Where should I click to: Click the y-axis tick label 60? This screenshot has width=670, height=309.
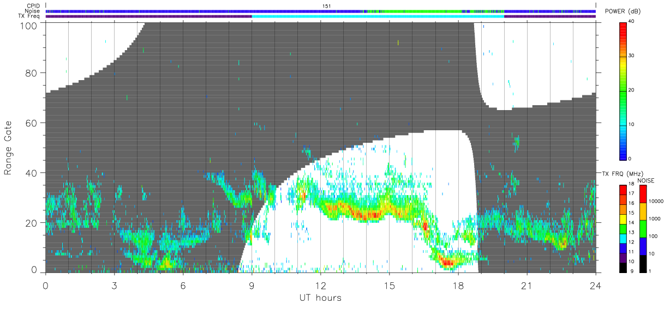[x=32, y=123]
